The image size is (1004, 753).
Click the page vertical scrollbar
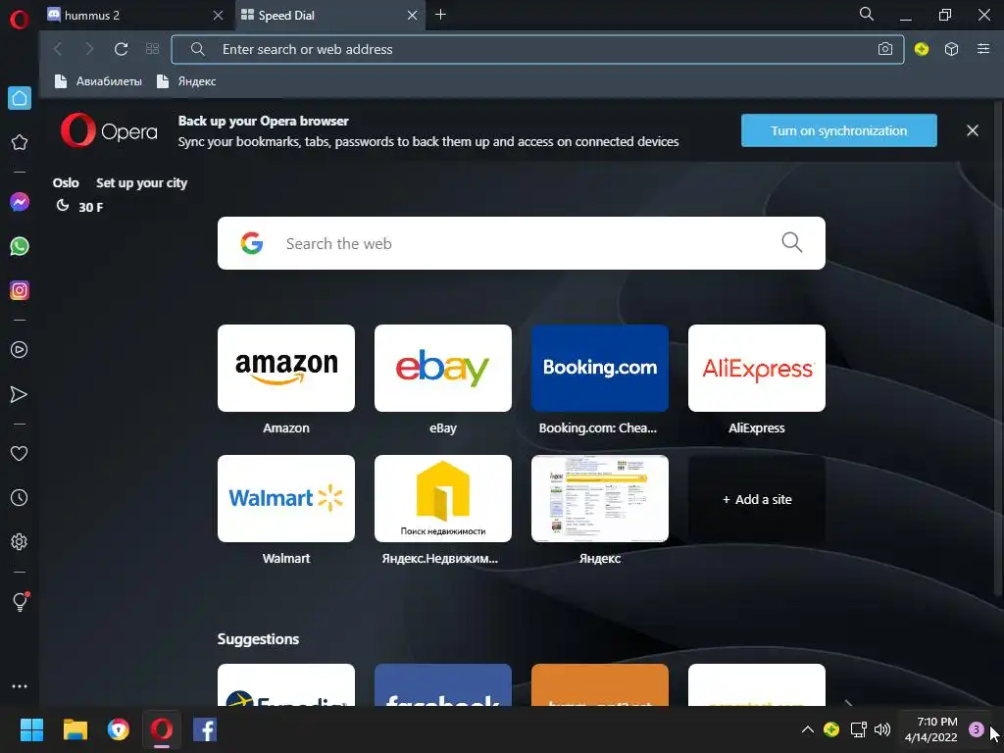pyautogui.click(x=998, y=349)
